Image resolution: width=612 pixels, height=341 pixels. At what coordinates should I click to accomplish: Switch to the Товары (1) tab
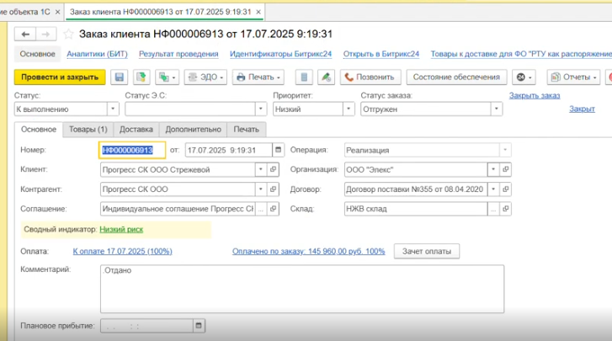pyautogui.click(x=88, y=129)
